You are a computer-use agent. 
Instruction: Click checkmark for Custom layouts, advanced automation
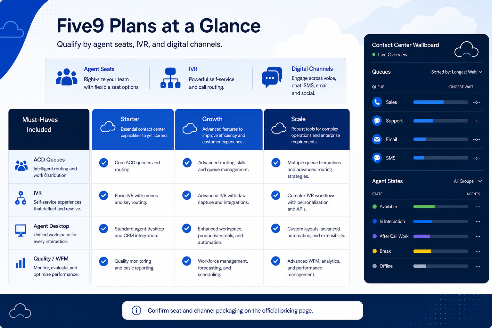pos(276,228)
